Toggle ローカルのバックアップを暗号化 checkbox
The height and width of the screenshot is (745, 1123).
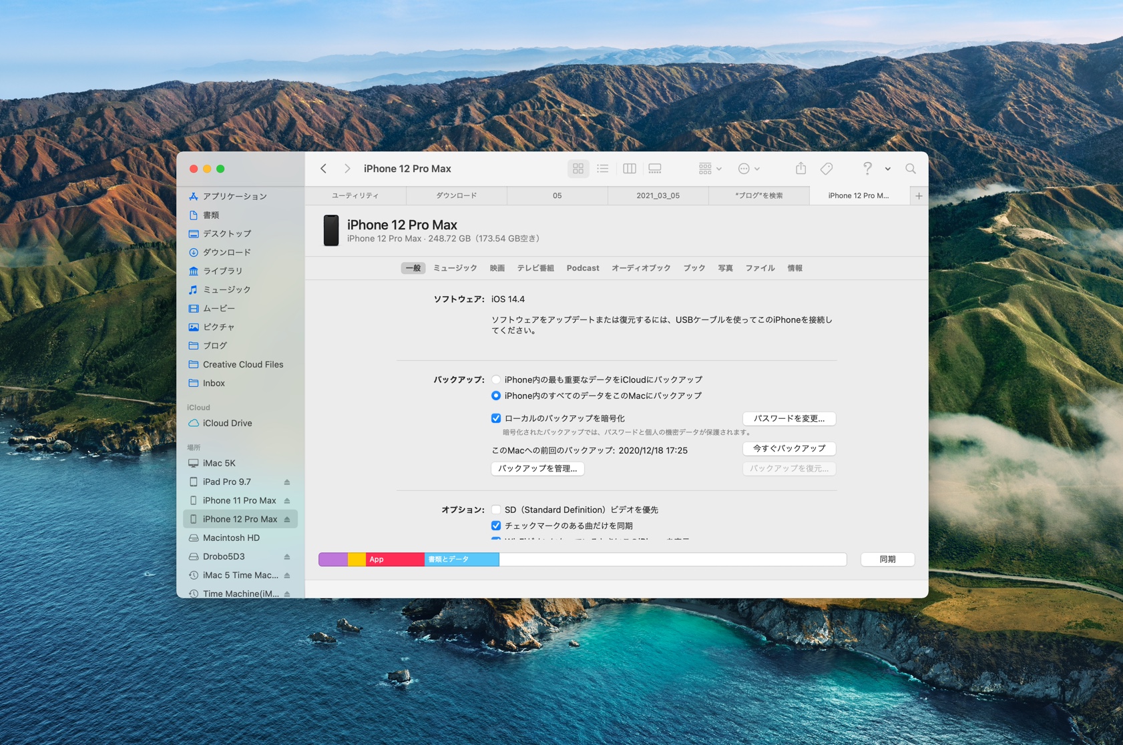(x=496, y=418)
